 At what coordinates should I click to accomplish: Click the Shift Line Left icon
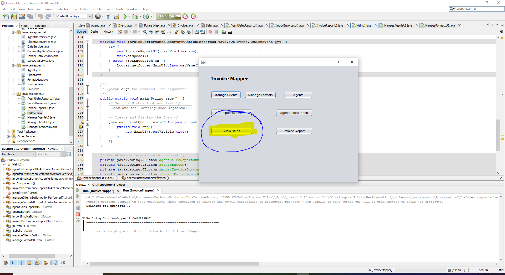coord(196,32)
